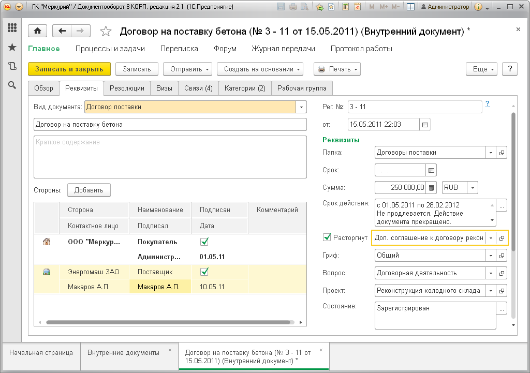Go to the home page icon
The width and height of the screenshot is (530, 373).
[x=37, y=31]
